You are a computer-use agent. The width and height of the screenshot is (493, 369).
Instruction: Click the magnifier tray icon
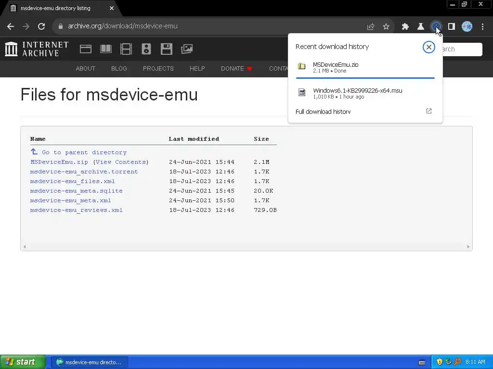pos(457,362)
